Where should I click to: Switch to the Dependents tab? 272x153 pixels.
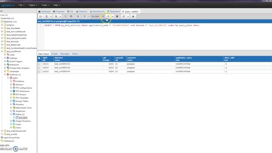(x=113, y=11)
